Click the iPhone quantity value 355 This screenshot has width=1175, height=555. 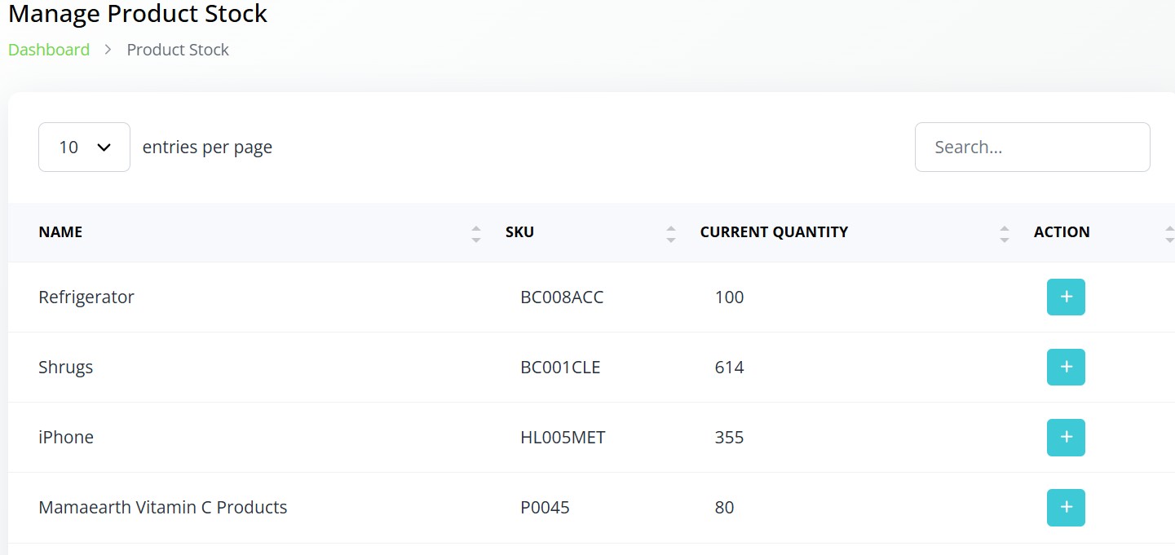point(729,438)
